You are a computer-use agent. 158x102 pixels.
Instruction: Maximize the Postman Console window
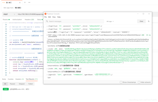coord(143,14)
